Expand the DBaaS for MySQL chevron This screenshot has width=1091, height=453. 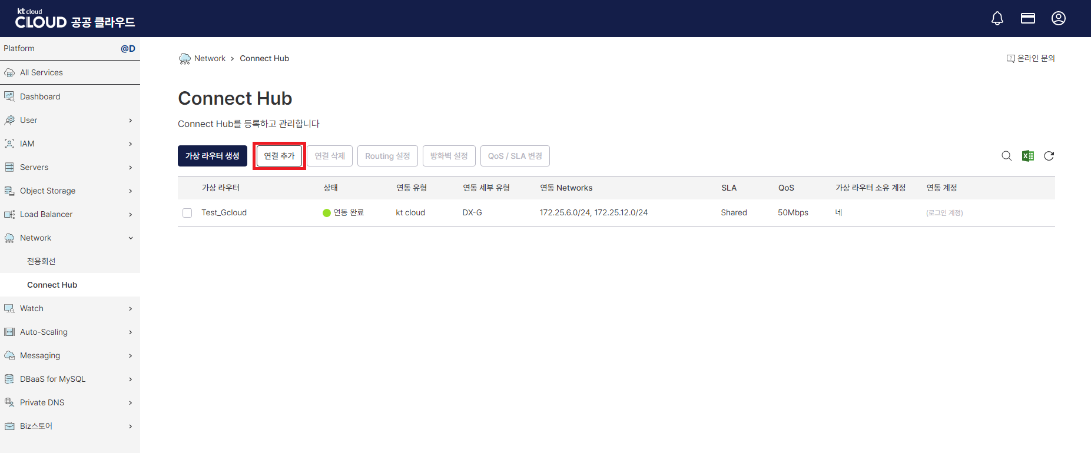(131, 379)
